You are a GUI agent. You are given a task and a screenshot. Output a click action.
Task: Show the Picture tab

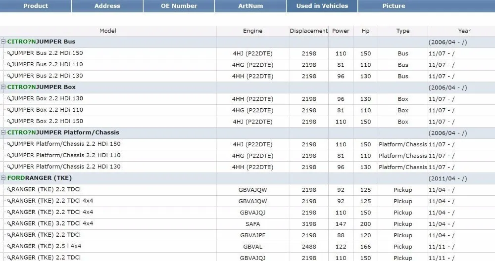pyautogui.click(x=394, y=6)
